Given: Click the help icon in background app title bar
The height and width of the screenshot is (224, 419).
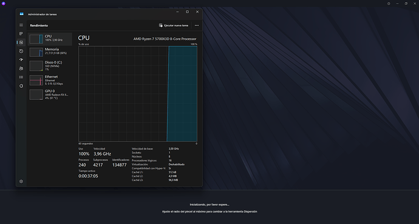Looking at the screenshot, I should (x=389, y=4).
